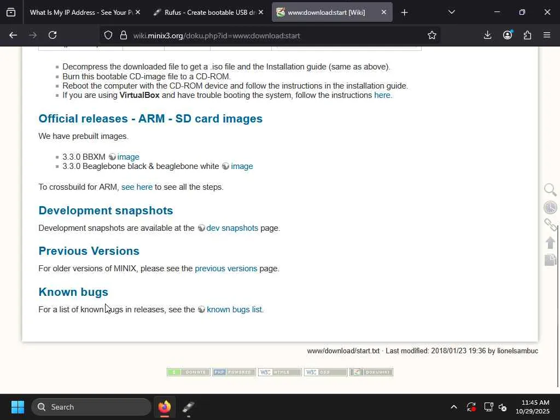The width and height of the screenshot is (560, 420).
Task: Select the www:download:start Wiki tab
Action: (326, 13)
